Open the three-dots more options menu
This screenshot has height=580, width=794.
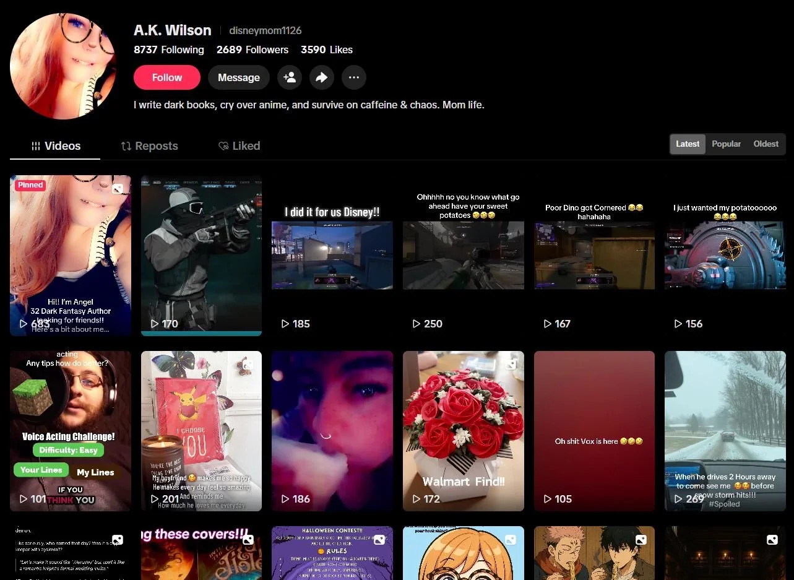[354, 77]
